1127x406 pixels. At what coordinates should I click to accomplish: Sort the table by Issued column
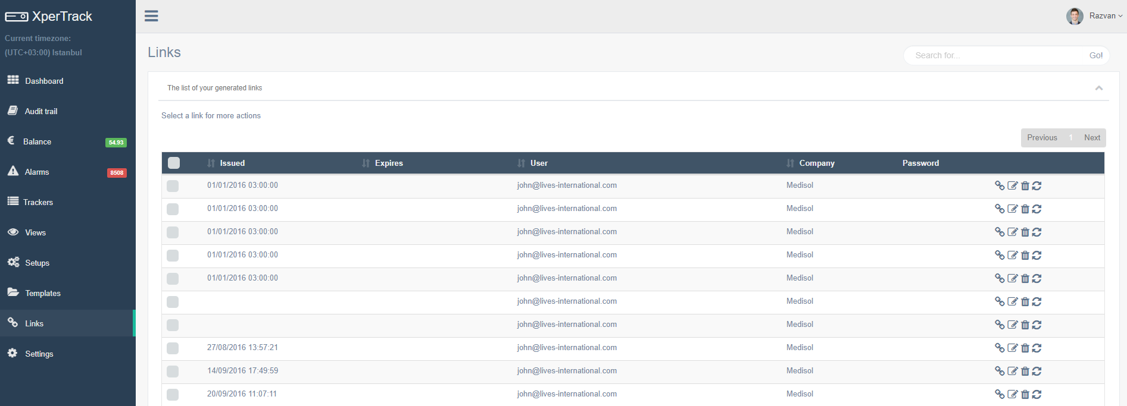[232, 163]
